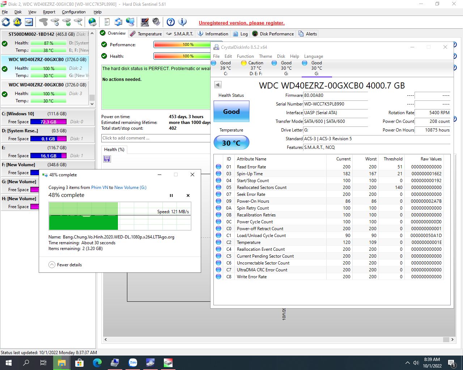Image resolution: width=463 pixels, height=370 pixels.
Task: Open the notification center icon
Action: (x=452, y=363)
